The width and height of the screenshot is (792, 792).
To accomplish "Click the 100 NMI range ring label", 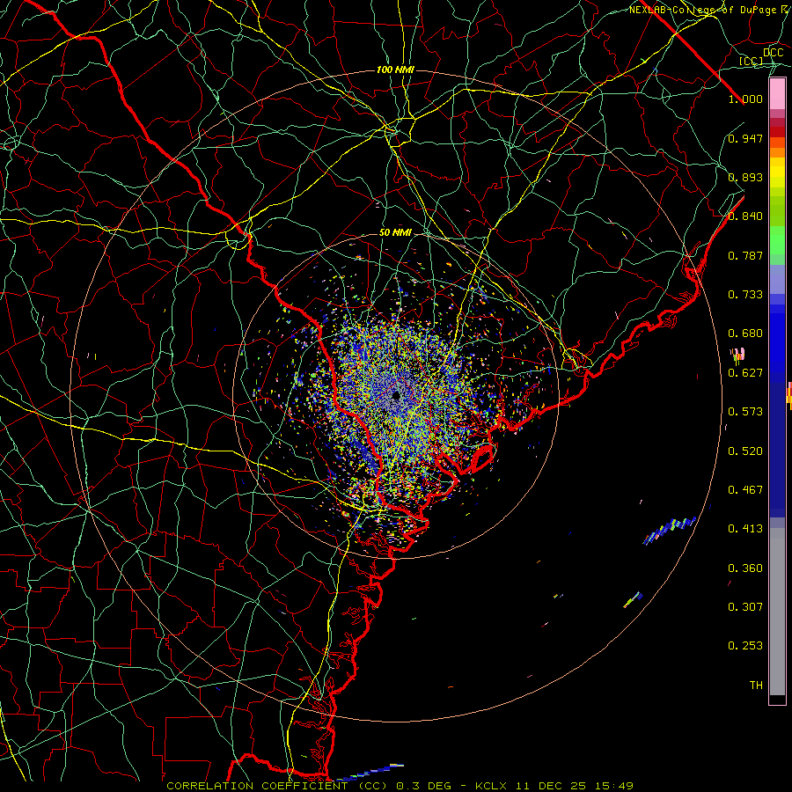I will [395, 70].
